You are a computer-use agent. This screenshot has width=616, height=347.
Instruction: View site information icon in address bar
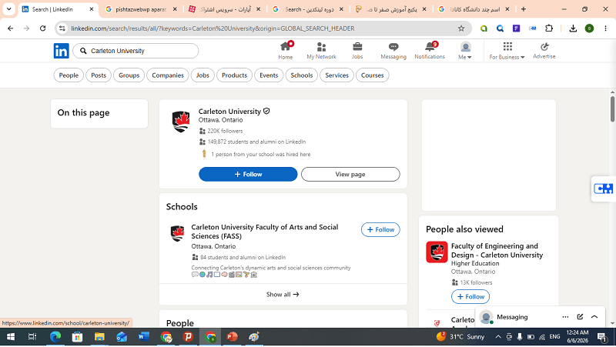[x=62, y=28]
